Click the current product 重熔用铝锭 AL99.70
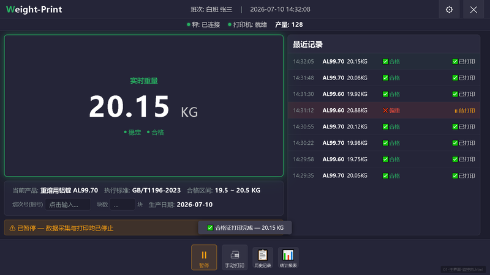Image resolution: width=490 pixels, height=275 pixels. 69,190
